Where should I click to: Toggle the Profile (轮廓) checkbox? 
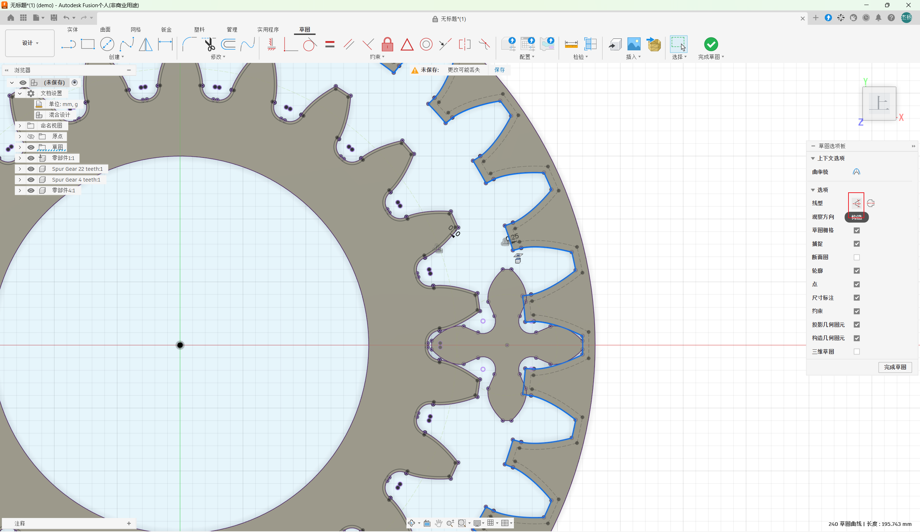(x=856, y=271)
